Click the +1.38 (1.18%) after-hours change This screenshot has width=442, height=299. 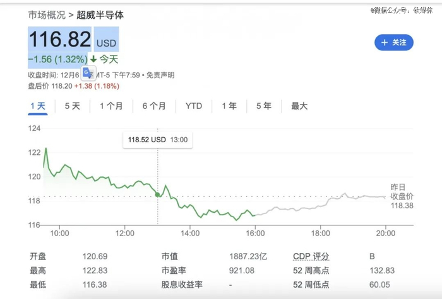click(97, 86)
